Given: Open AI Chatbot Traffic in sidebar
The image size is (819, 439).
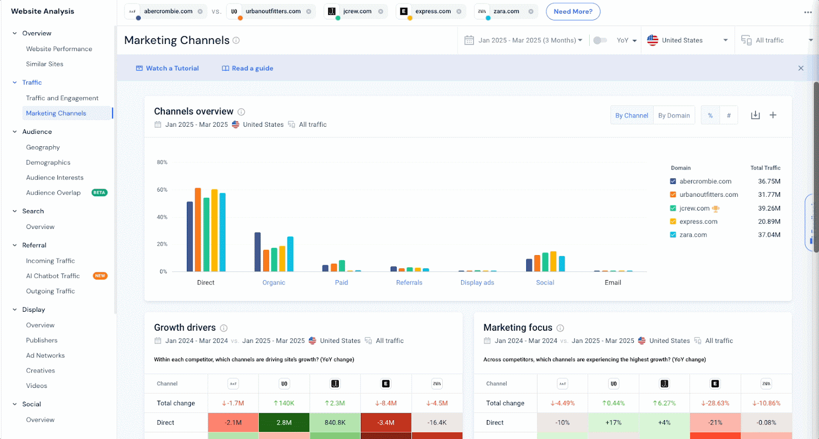Looking at the screenshot, I should (x=53, y=276).
